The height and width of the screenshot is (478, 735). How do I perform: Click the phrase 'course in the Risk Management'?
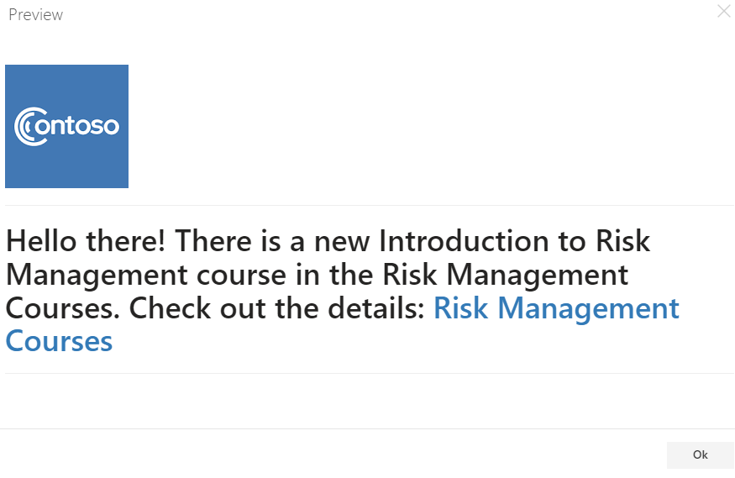412,276
